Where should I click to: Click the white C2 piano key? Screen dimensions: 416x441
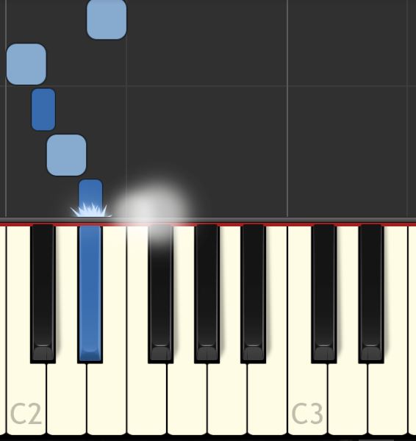pyautogui.click(x=26, y=399)
